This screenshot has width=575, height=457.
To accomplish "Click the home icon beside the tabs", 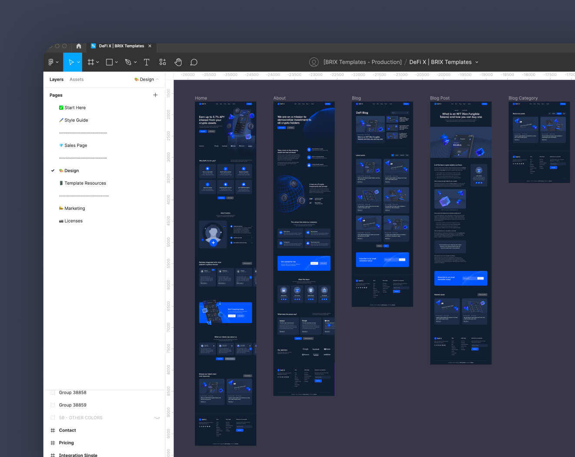I will pyautogui.click(x=78, y=46).
